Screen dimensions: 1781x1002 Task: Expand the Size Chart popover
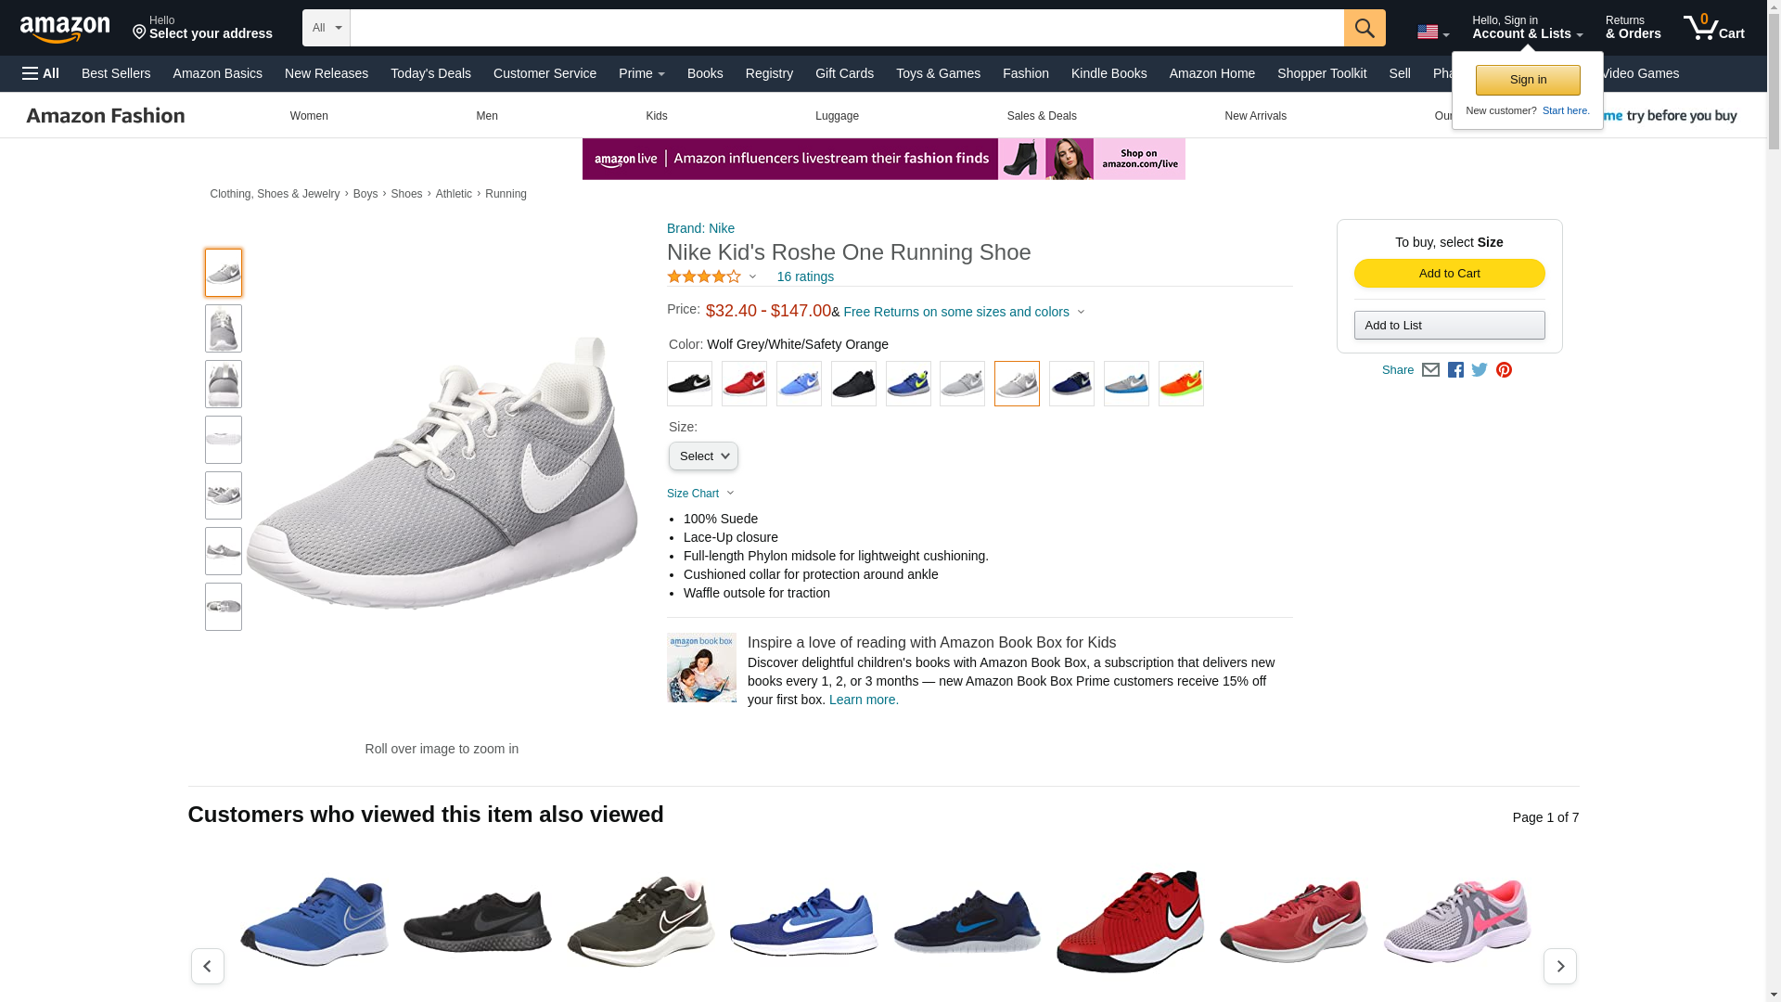pyautogui.click(x=700, y=494)
